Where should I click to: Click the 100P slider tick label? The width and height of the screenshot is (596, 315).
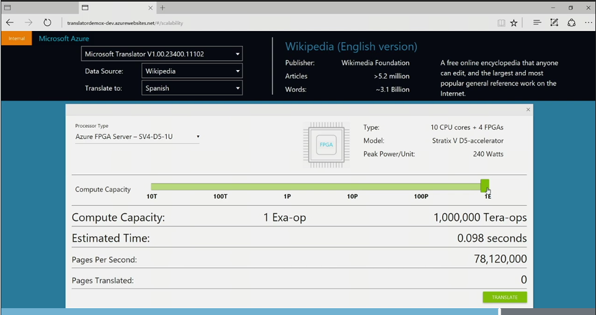[x=421, y=197]
